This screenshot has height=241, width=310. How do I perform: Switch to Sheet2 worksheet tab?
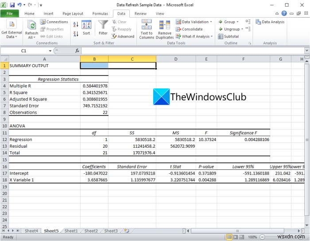[x=91, y=231]
